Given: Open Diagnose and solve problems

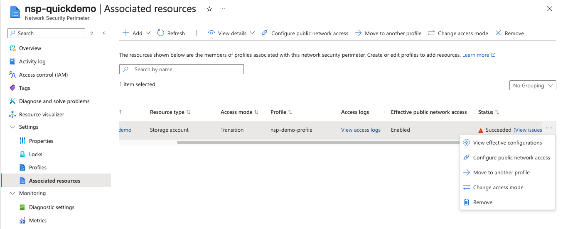Looking at the screenshot, I should (54, 101).
